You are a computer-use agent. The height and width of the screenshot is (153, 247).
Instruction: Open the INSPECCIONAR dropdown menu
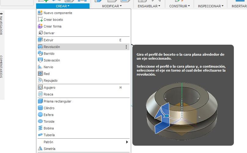(211, 6)
